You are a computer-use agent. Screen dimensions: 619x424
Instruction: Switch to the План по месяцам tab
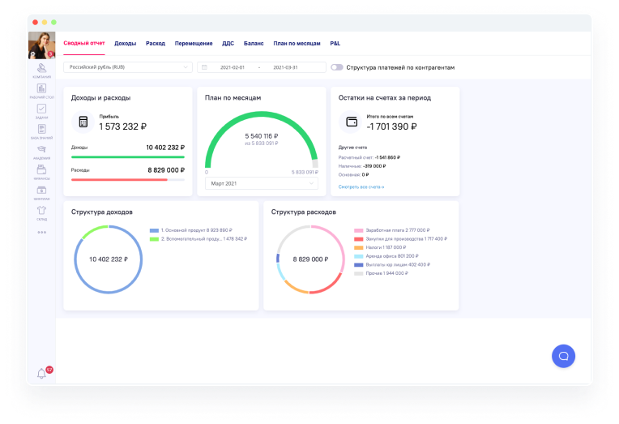pyautogui.click(x=297, y=44)
